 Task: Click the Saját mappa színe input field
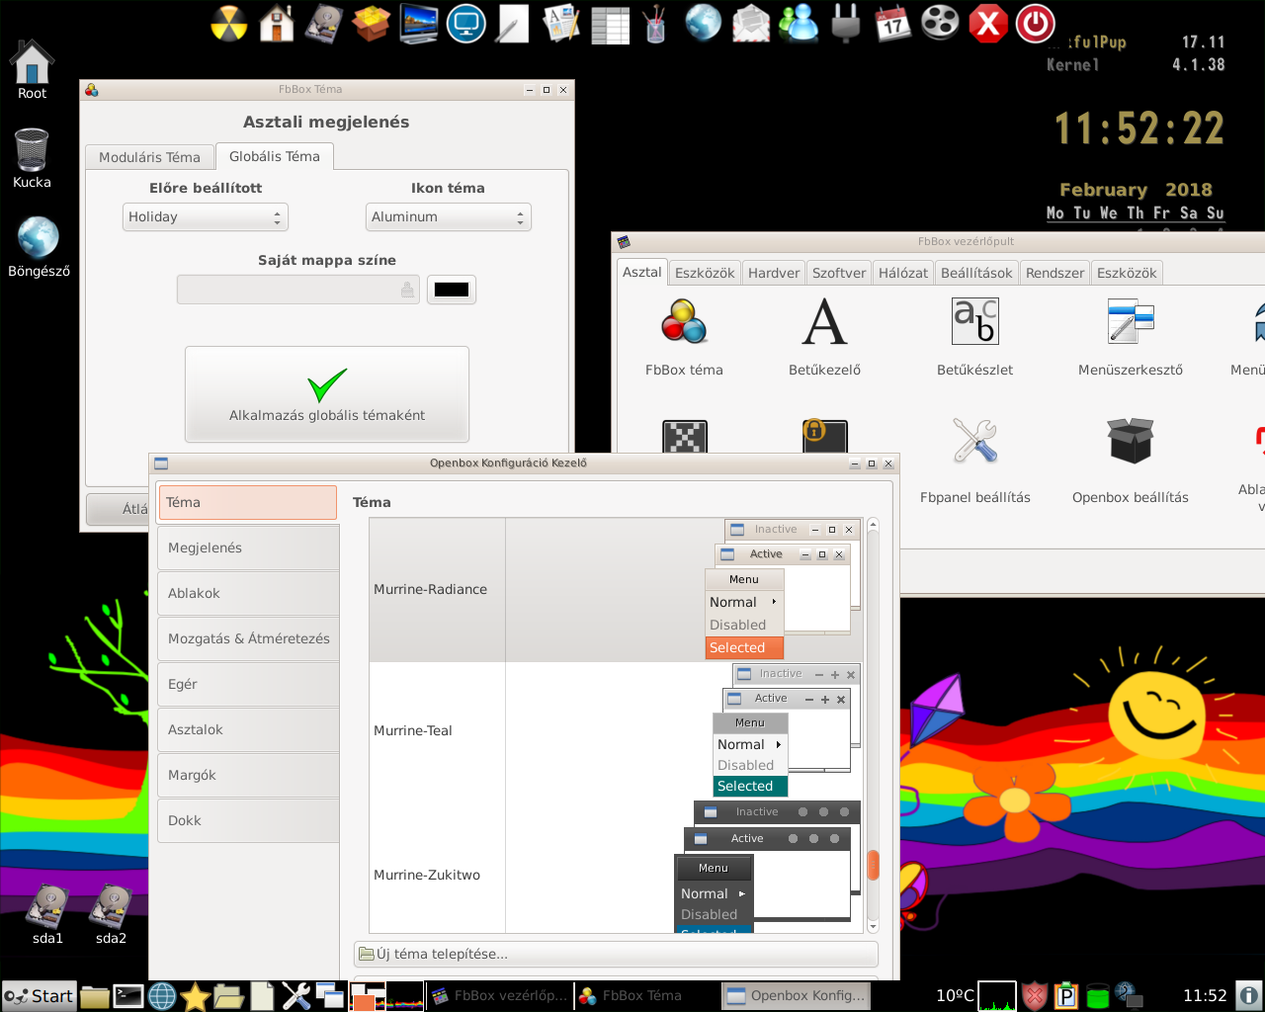tap(298, 290)
